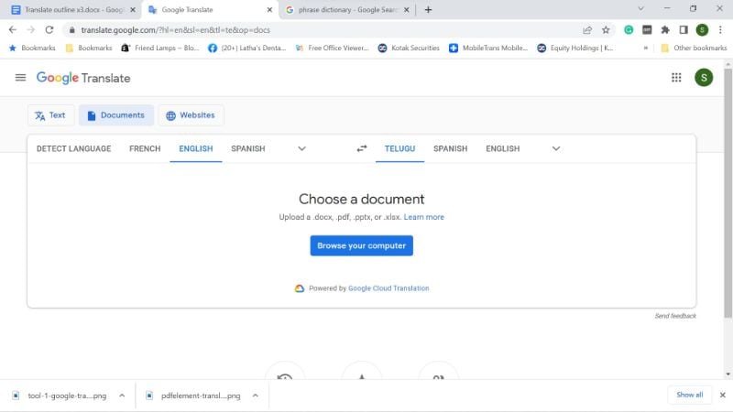This screenshot has width=733, height=412.
Task: Expand more target languages list
Action: (x=556, y=148)
